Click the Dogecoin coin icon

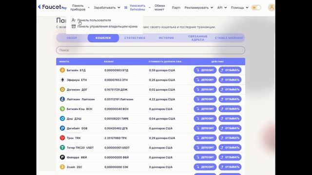[62, 89]
